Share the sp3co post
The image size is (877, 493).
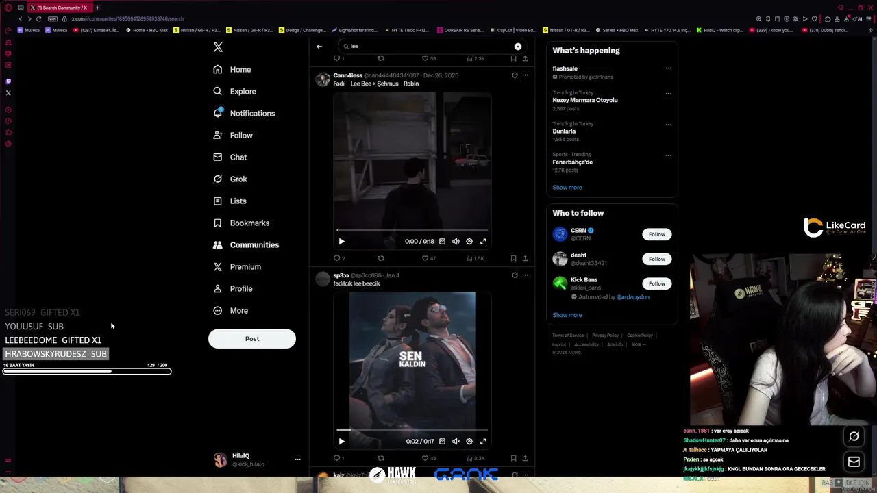coord(526,458)
